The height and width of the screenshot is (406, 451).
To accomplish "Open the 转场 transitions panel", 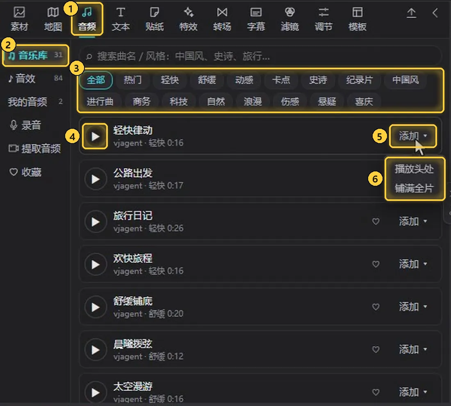I will pos(222,19).
